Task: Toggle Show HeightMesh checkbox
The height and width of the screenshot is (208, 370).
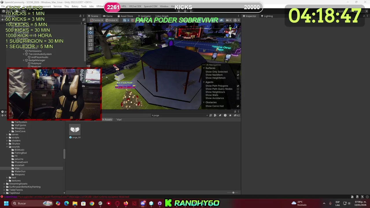Action: coord(238,78)
